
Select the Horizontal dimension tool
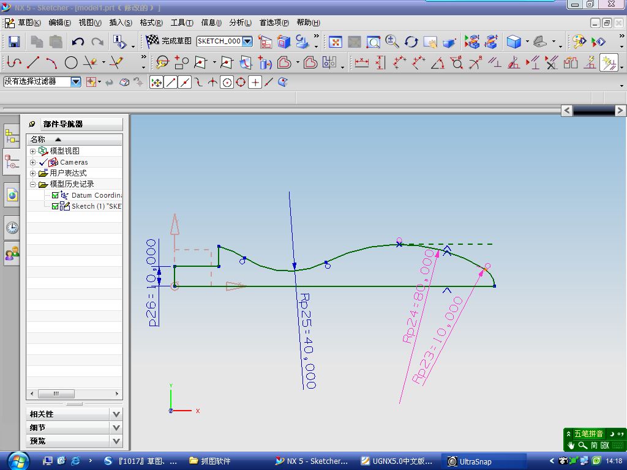[x=361, y=63]
